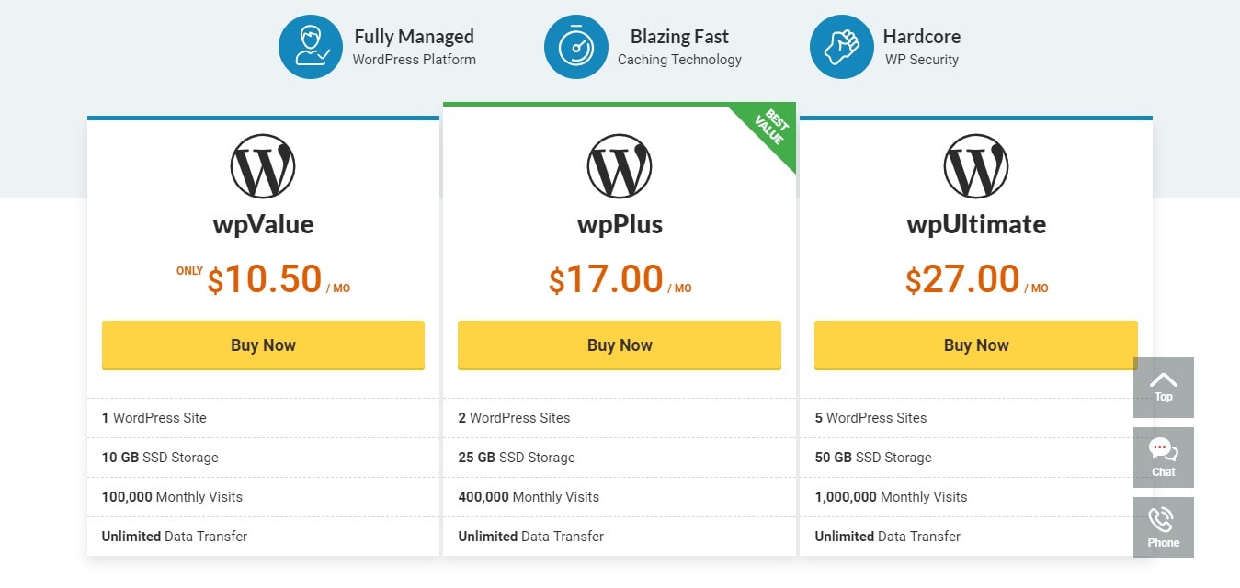Click the $10.50 monthly price
Image resolution: width=1240 pixels, height=588 pixels.
[x=263, y=279]
